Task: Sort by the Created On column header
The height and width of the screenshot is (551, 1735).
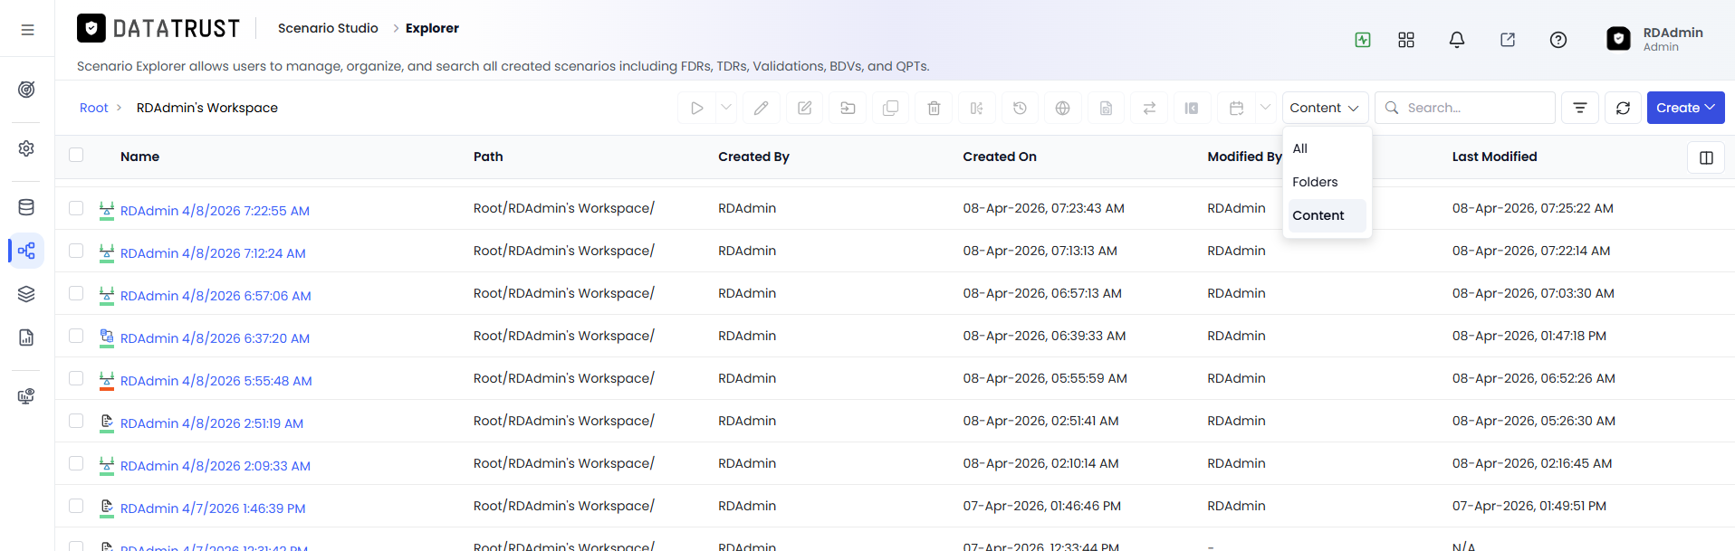Action: click(x=1000, y=157)
